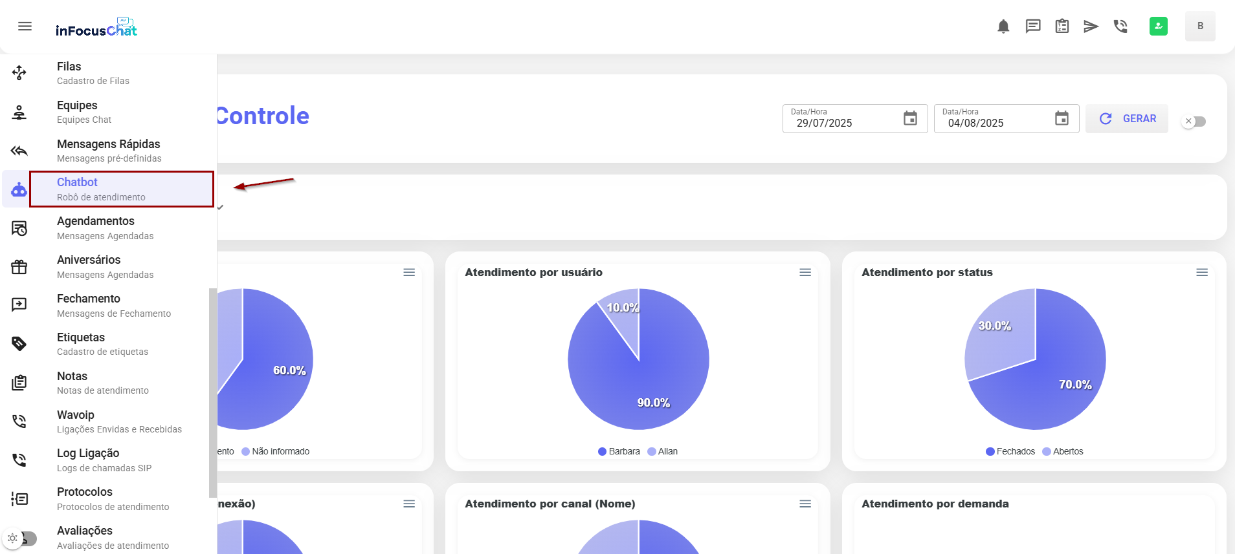The image size is (1235, 554).
Task: Open the phone call icon in header
Action: click(1120, 27)
